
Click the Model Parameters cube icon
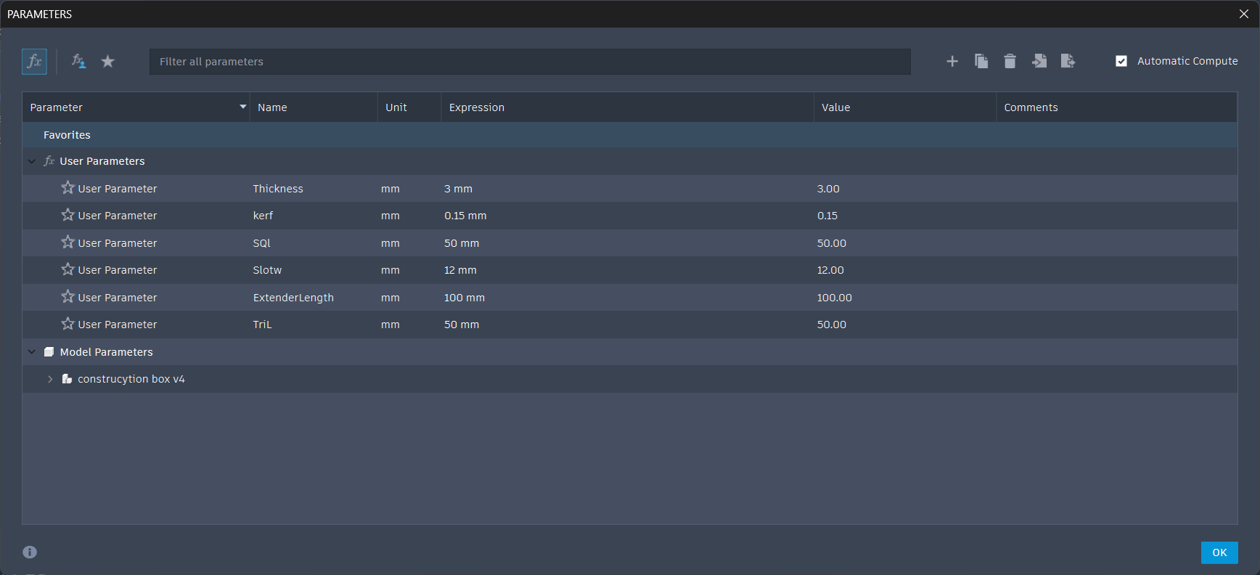tap(49, 352)
